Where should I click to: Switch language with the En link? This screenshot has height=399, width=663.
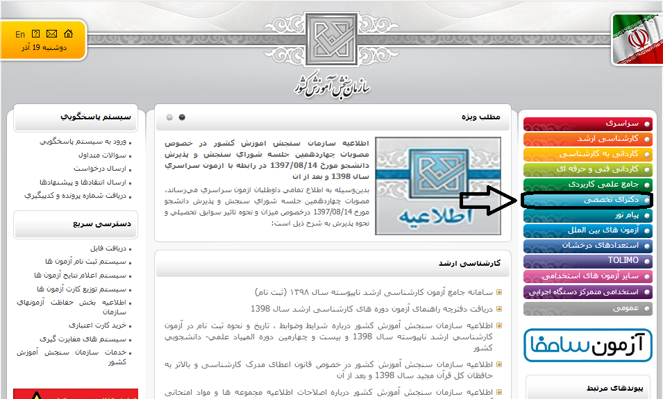pos(20,34)
